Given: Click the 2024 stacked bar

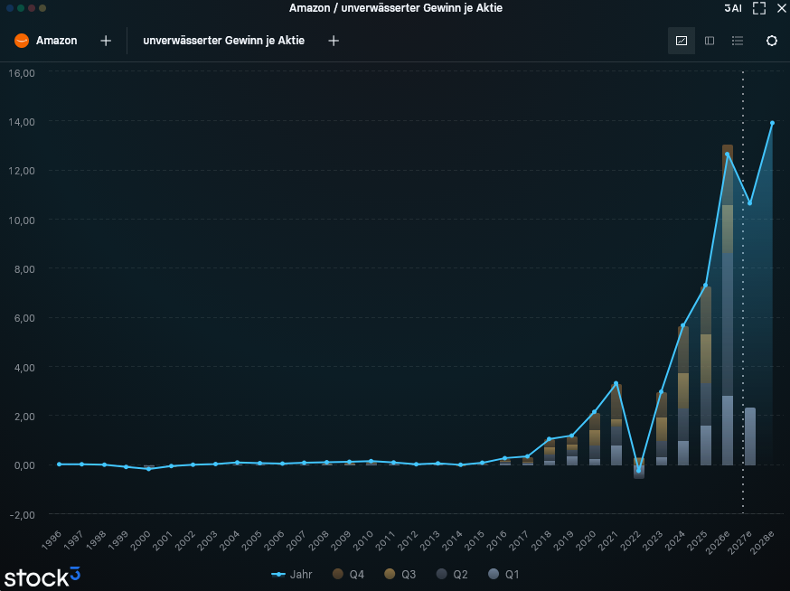Looking at the screenshot, I should [682, 396].
